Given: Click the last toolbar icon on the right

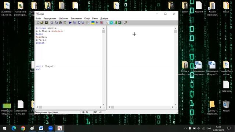Looking at the screenshot, I should (125, 23).
